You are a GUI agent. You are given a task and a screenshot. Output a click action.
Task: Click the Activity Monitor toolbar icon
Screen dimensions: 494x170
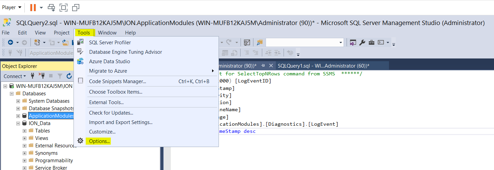[247, 42]
